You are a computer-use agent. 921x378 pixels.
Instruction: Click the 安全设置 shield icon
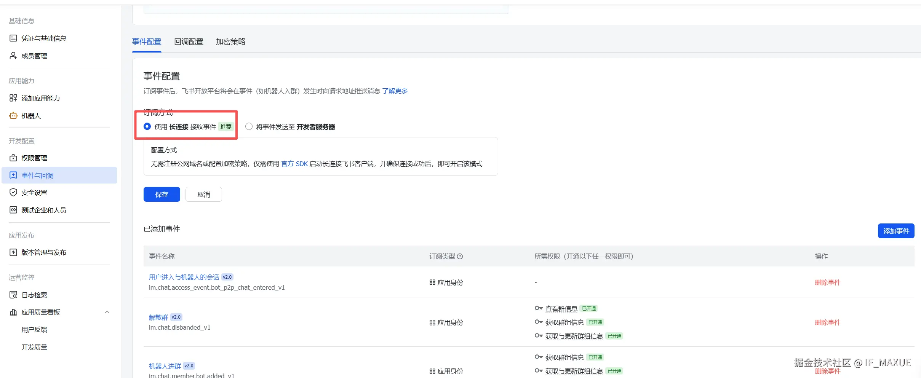pyautogui.click(x=13, y=193)
